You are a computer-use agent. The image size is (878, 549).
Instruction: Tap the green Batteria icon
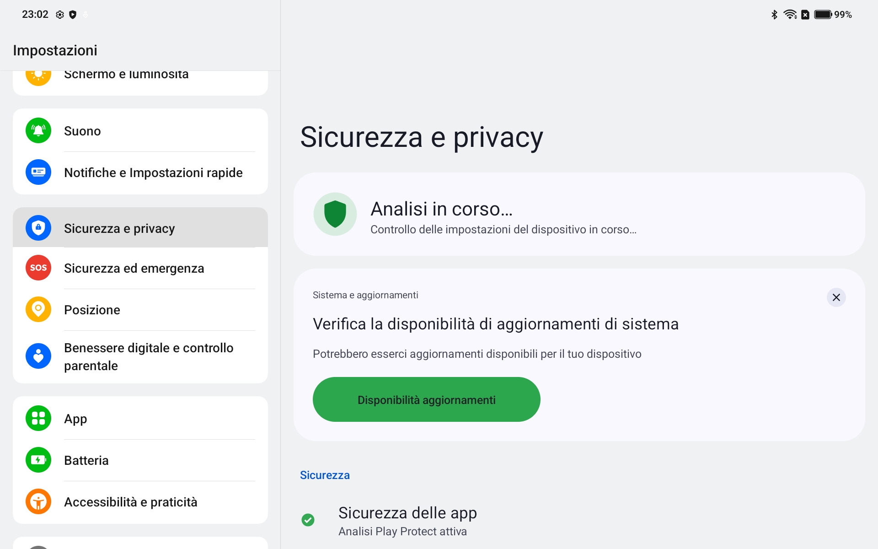[x=38, y=460]
